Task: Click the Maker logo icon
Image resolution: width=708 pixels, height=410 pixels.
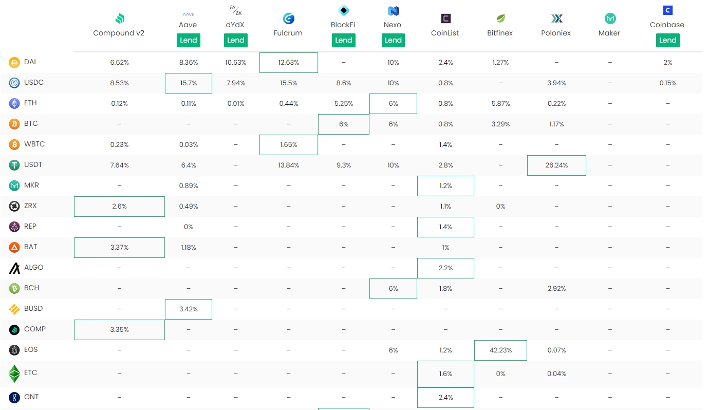Action: pyautogui.click(x=610, y=19)
